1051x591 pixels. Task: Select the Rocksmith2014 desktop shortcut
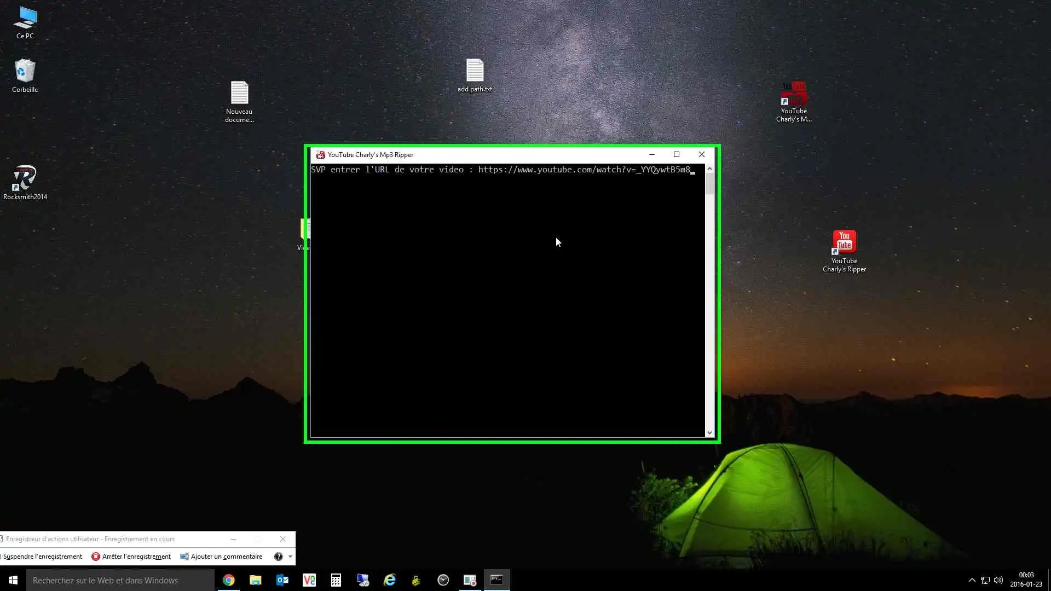click(25, 183)
